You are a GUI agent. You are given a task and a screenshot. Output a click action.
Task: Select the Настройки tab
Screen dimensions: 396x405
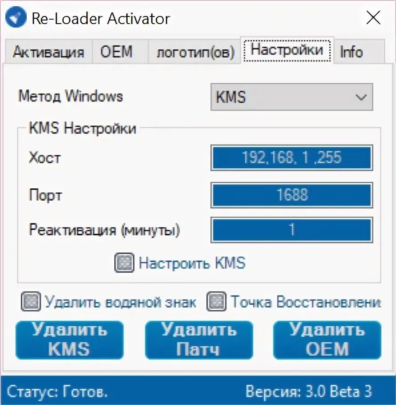[287, 50]
